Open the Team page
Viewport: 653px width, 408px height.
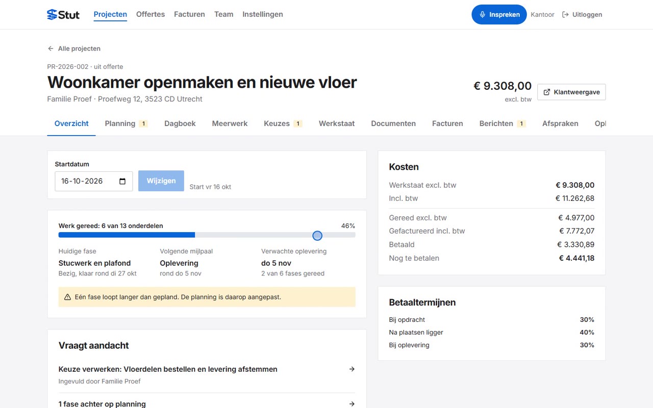tap(223, 14)
